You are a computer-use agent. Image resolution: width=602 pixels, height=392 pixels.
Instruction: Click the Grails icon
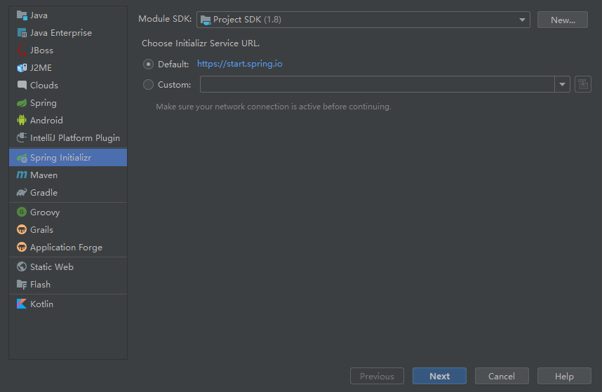click(x=22, y=230)
